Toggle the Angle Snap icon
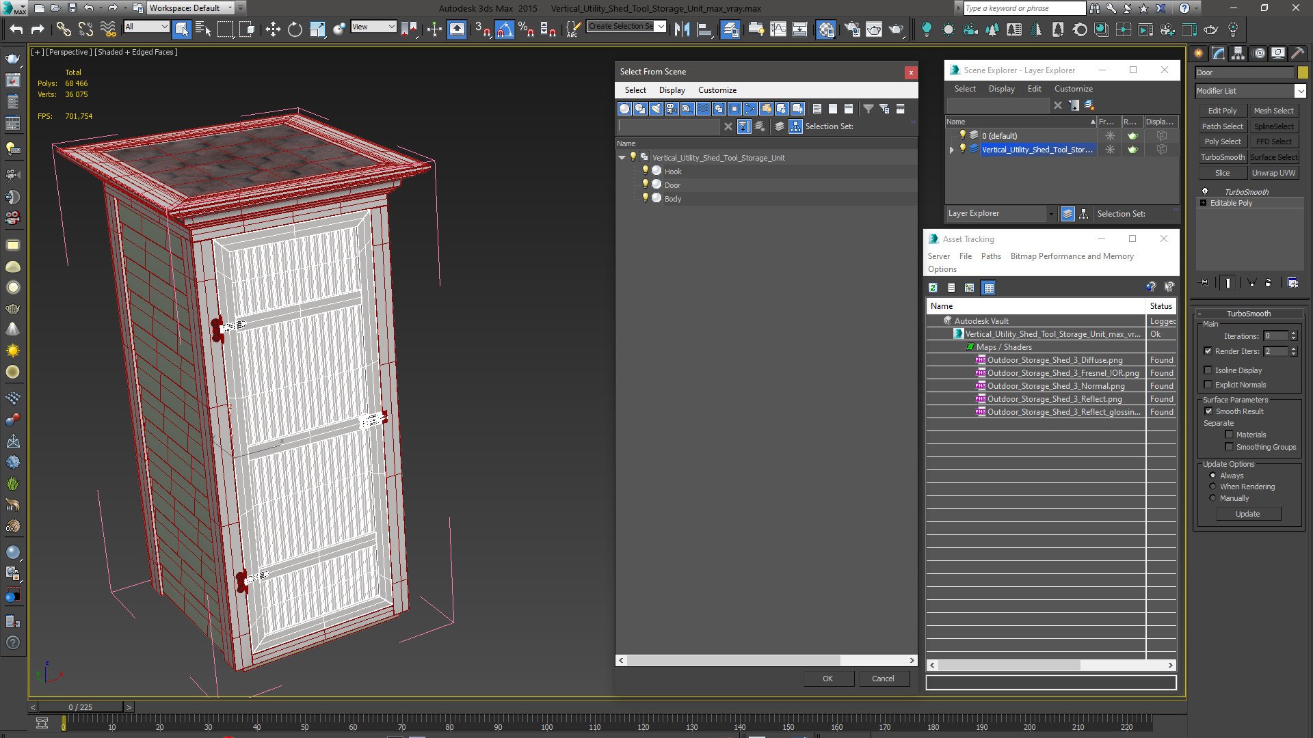This screenshot has width=1313, height=738. pyautogui.click(x=505, y=29)
